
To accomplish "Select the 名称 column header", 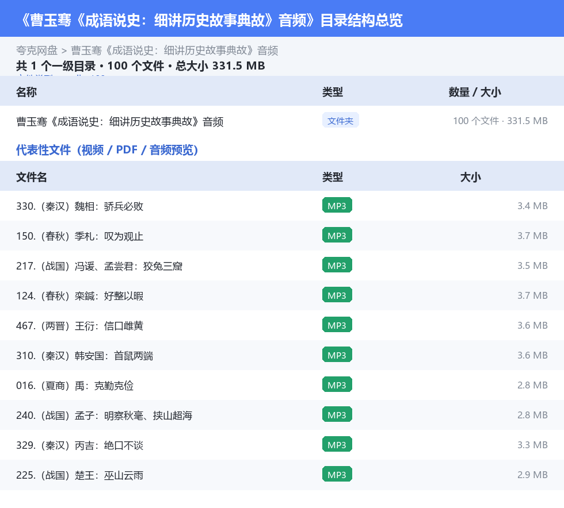I will click(x=26, y=92).
